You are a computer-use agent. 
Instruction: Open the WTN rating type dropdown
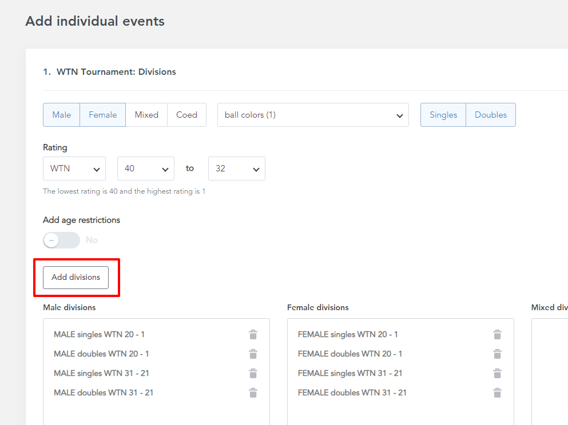tap(74, 169)
